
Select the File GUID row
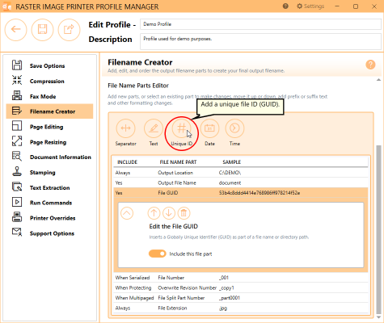pyautogui.click(x=241, y=193)
